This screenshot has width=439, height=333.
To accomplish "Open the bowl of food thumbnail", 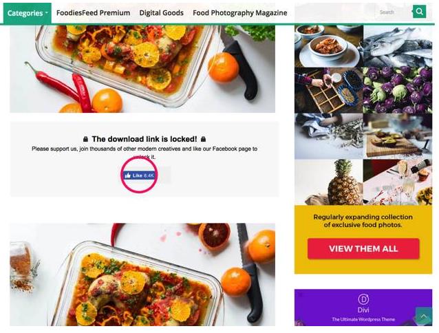I will (329, 46).
